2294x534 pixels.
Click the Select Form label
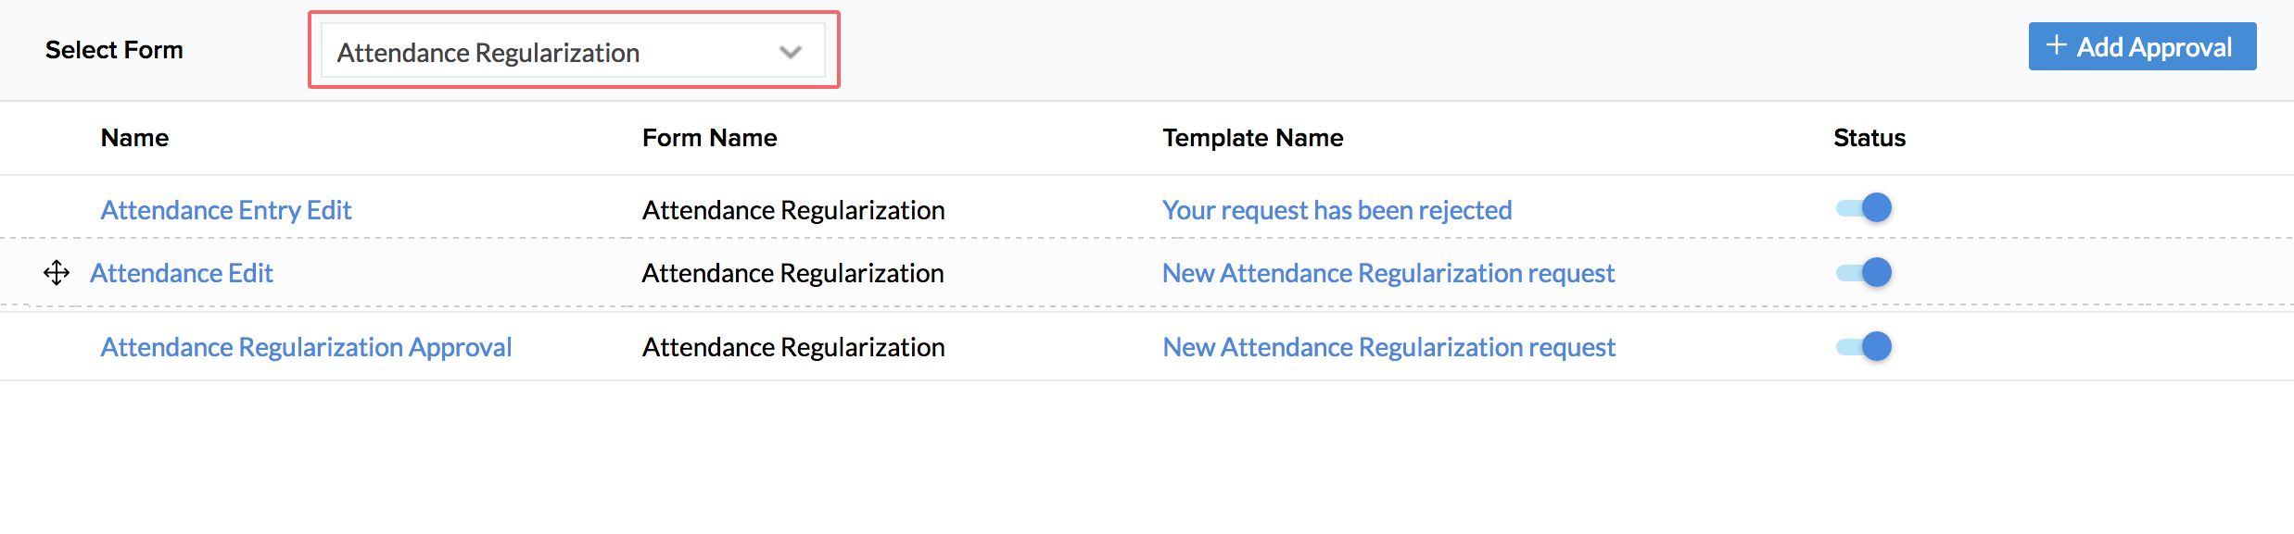(x=114, y=50)
